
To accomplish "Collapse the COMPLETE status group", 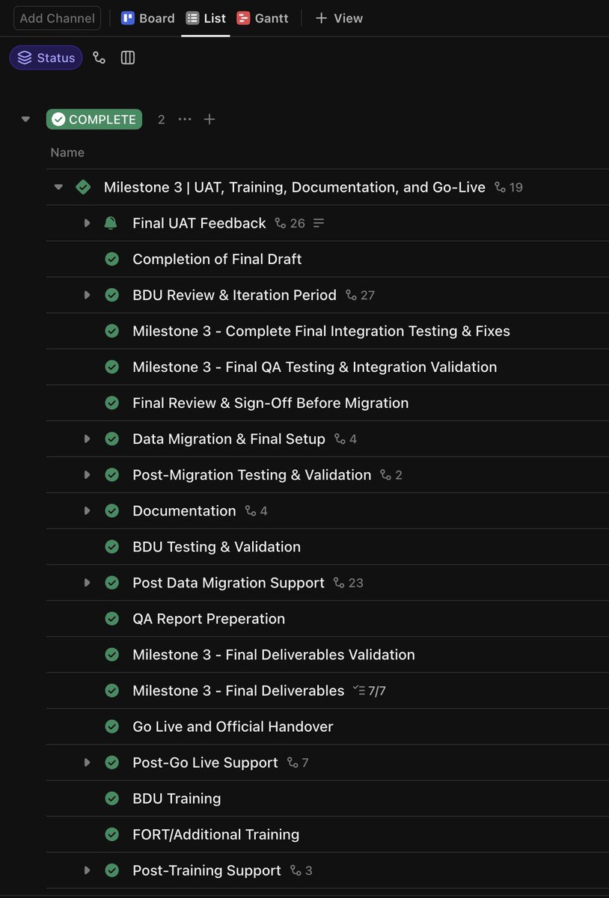I will (25, 119).
